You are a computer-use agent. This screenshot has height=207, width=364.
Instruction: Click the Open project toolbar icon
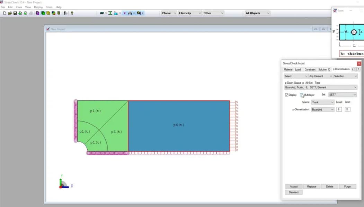[10, 13]
